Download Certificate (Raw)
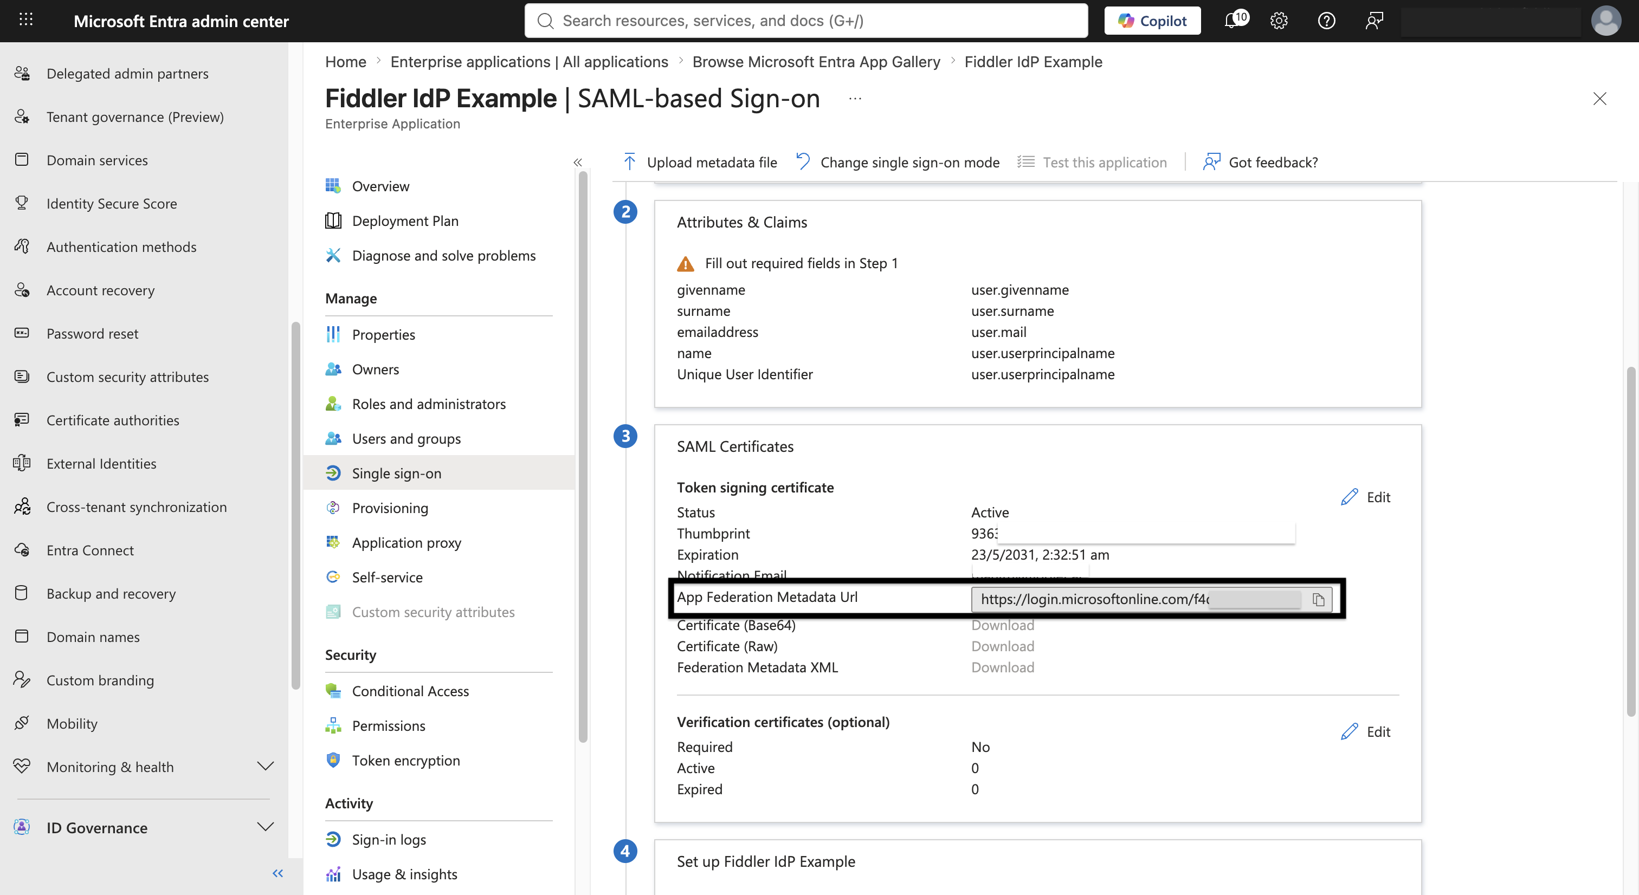The height and width of the screenshot is (895, 1639). tap(1003, 646)
